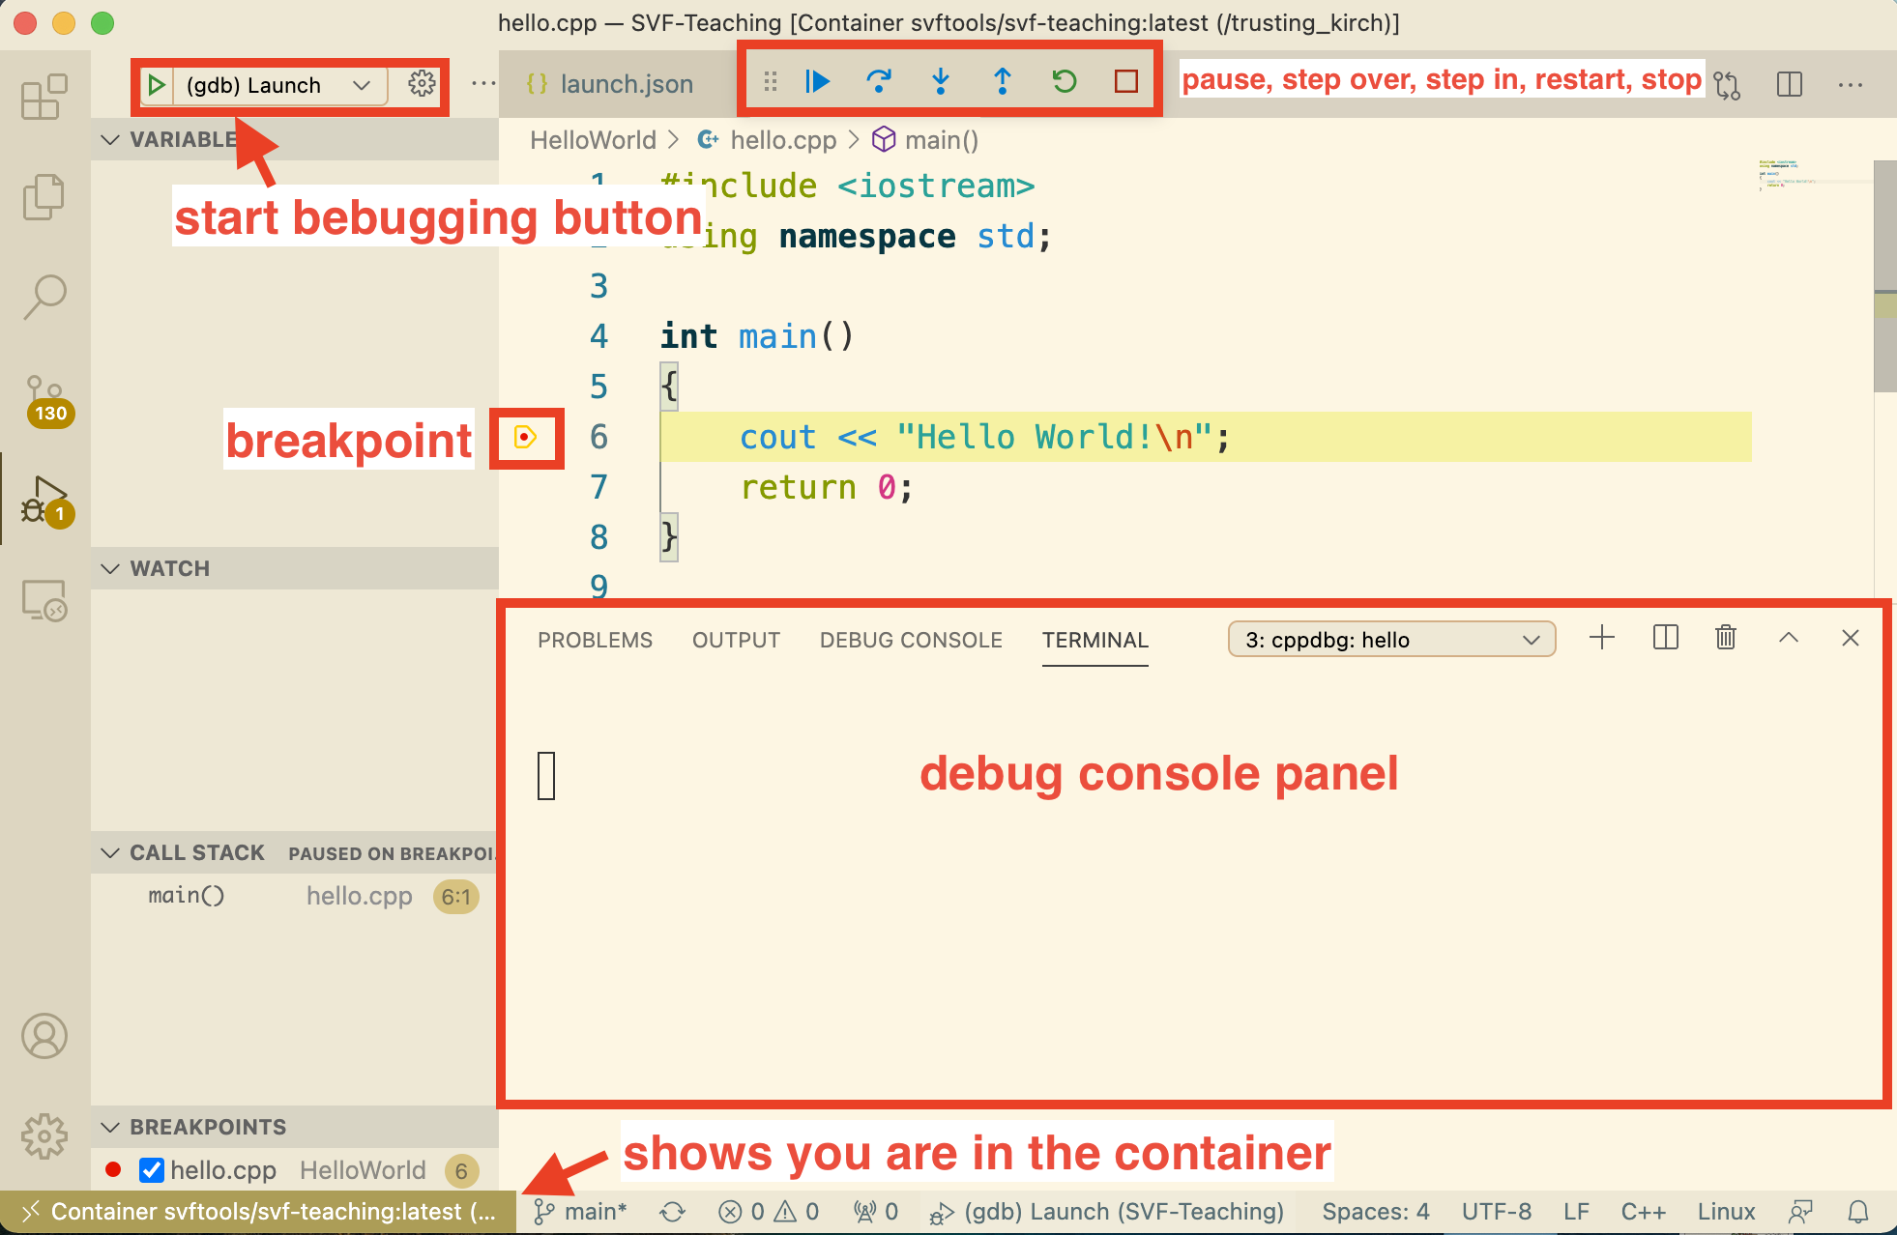Restart the debugging session
1897x1235 pixels.
coord(1065,81)
